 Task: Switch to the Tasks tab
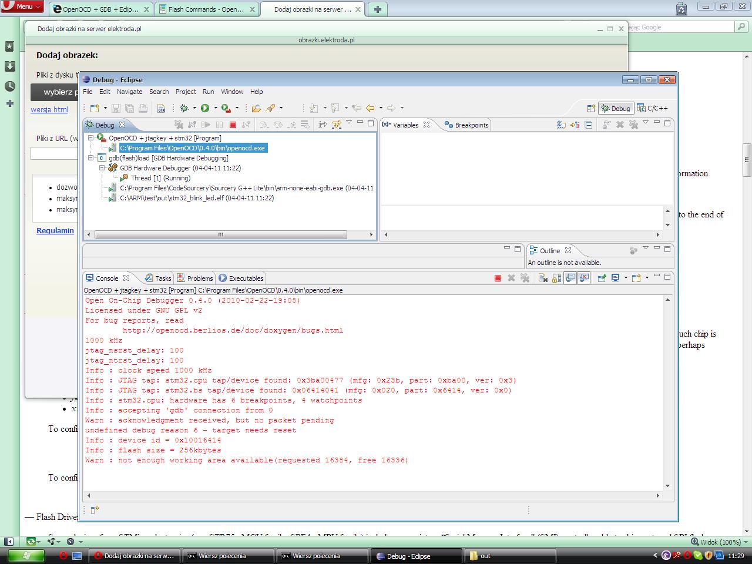[x=158, y=278]
